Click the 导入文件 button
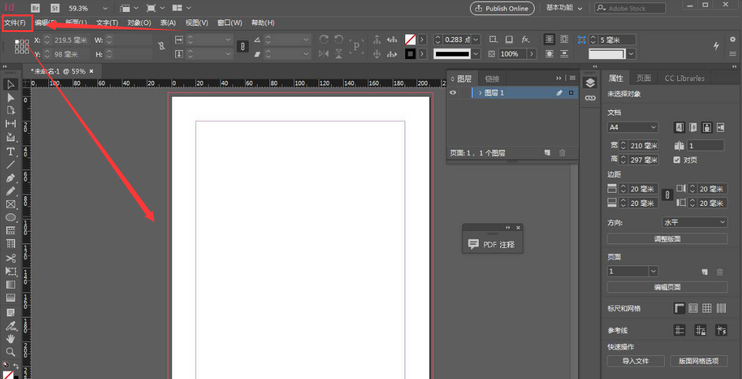 coord(636,361)
